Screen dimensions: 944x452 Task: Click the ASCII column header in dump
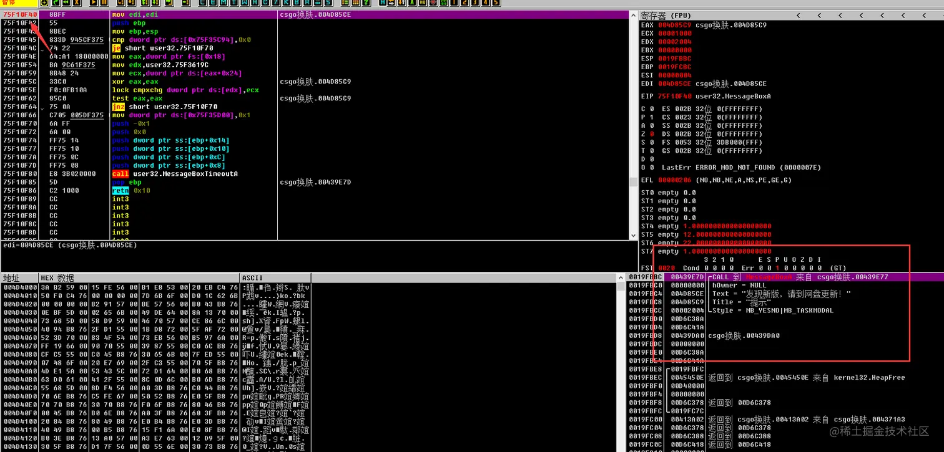click(275, 278)
